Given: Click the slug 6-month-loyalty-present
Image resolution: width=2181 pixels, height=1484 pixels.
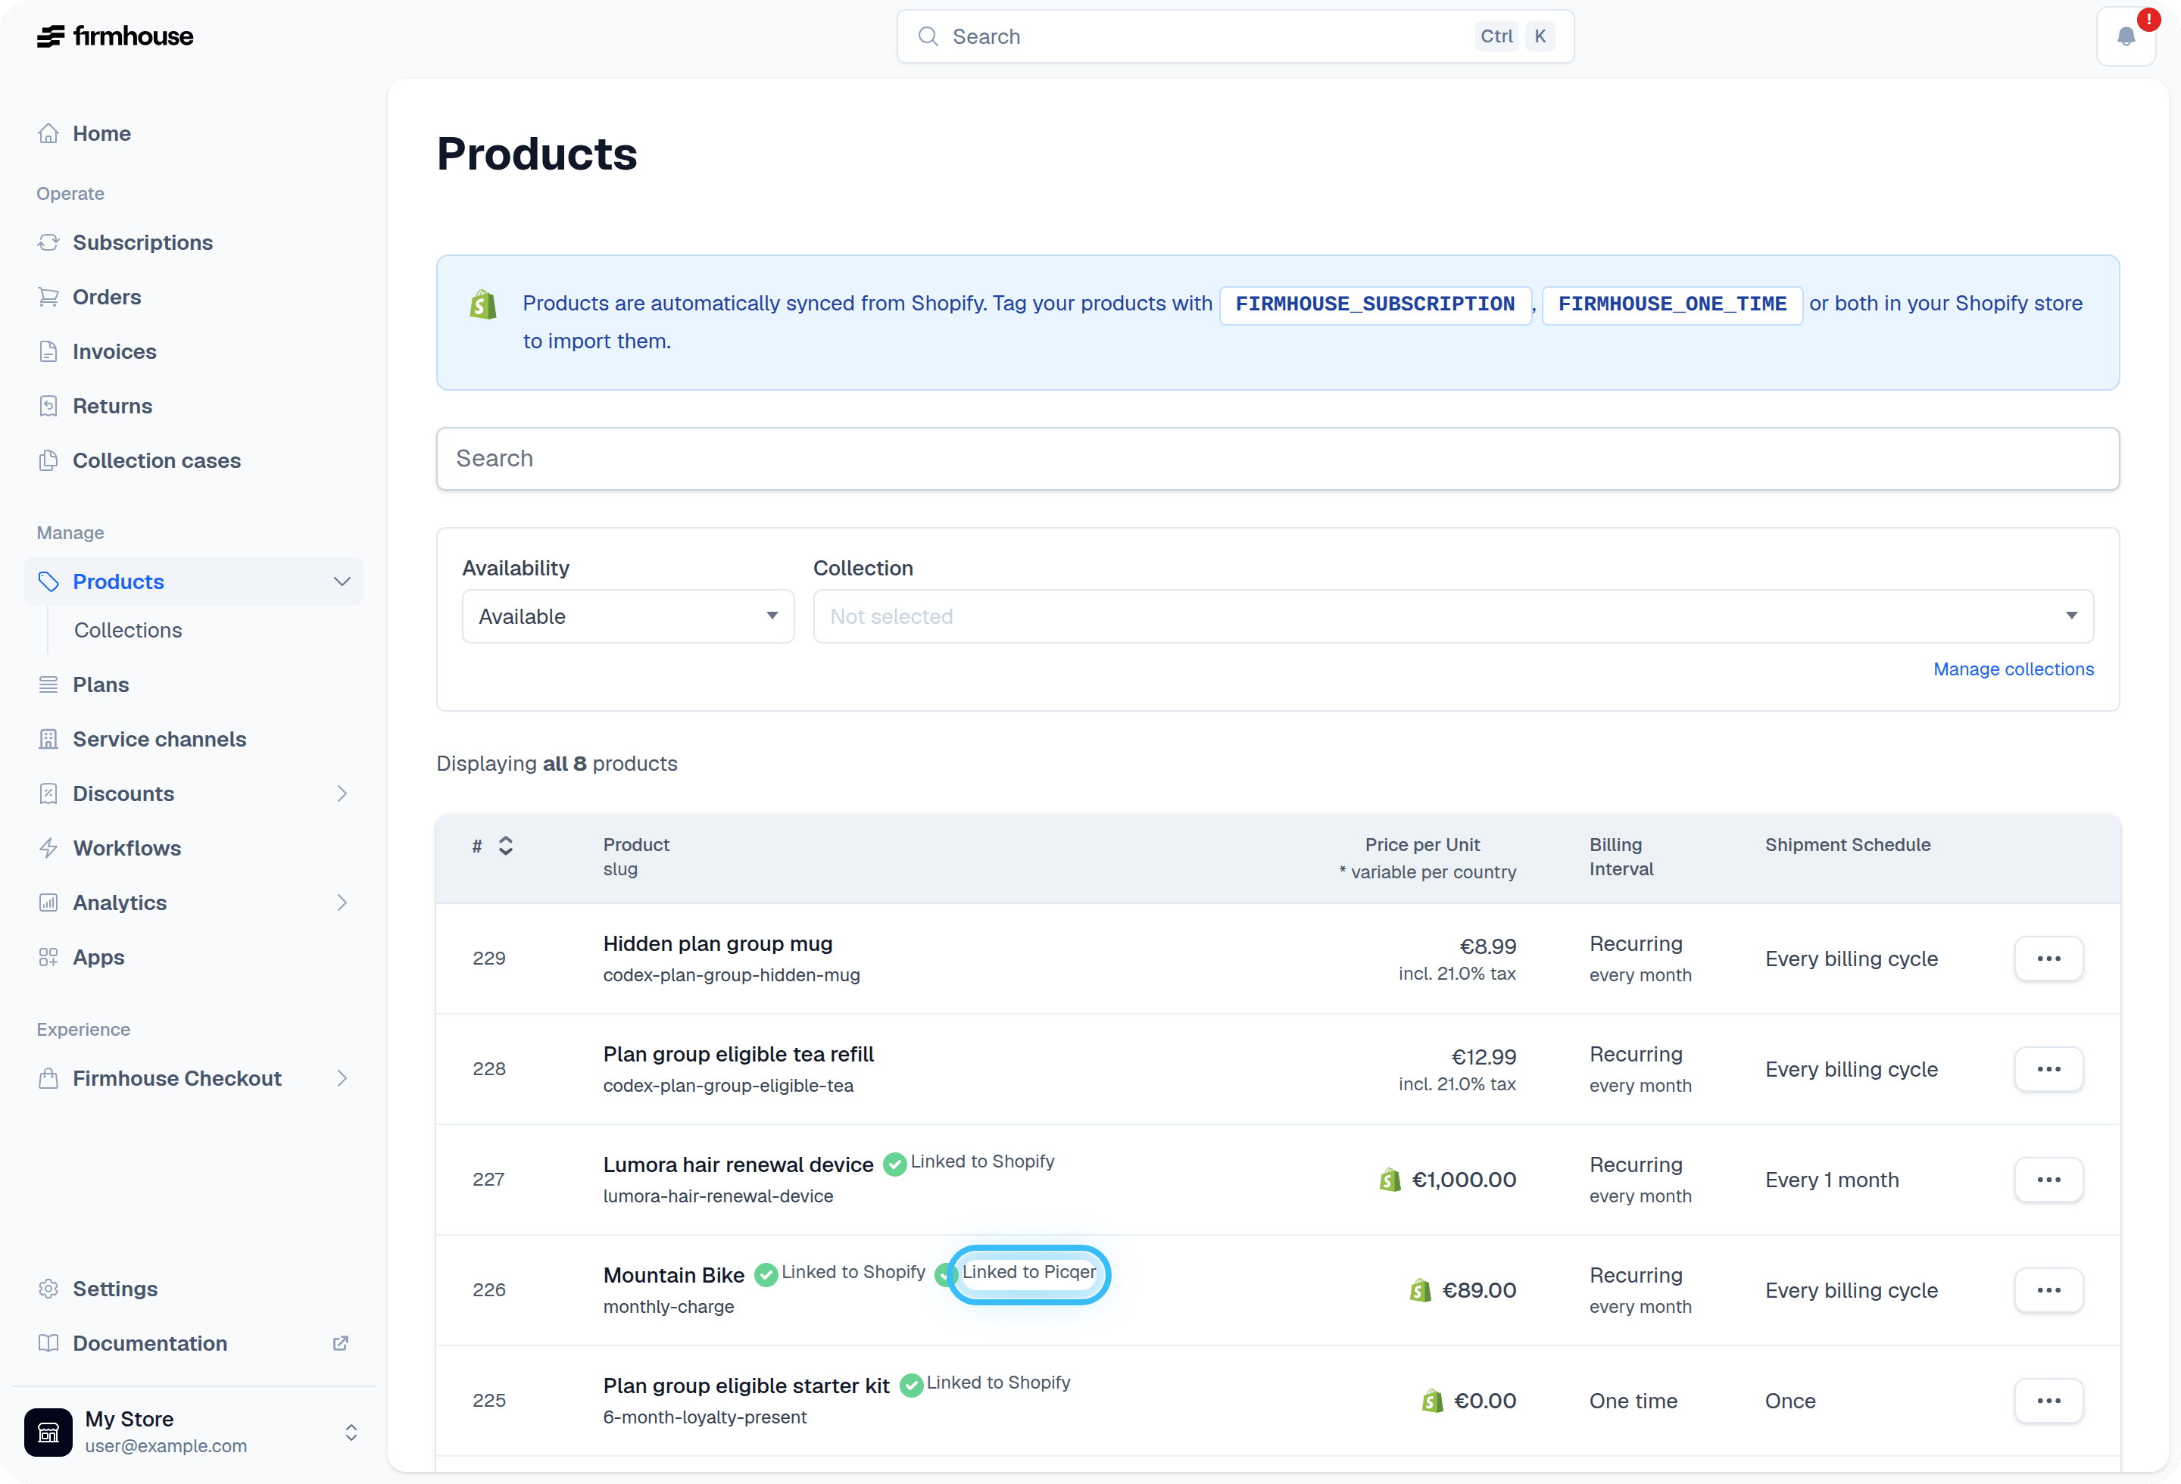Looking at the screenshot, I should coord(705,1417).
